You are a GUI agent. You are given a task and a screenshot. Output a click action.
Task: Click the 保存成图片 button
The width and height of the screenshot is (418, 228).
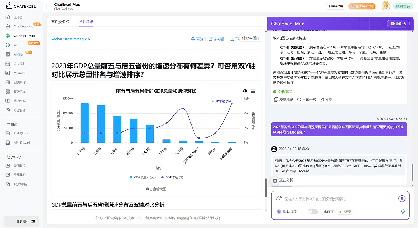coord(251,38)
